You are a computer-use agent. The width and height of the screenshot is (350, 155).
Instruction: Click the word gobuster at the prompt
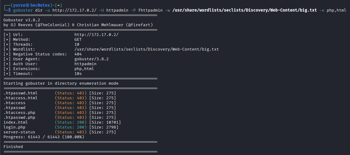(x=23, y=10)
